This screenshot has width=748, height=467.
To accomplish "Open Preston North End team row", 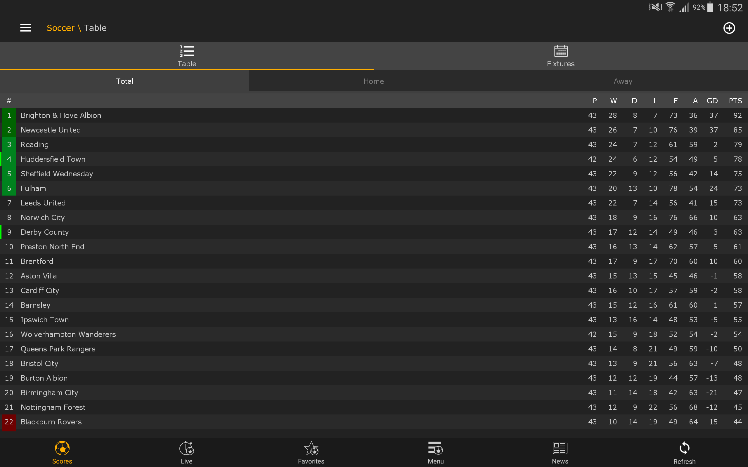I will 374,246.
